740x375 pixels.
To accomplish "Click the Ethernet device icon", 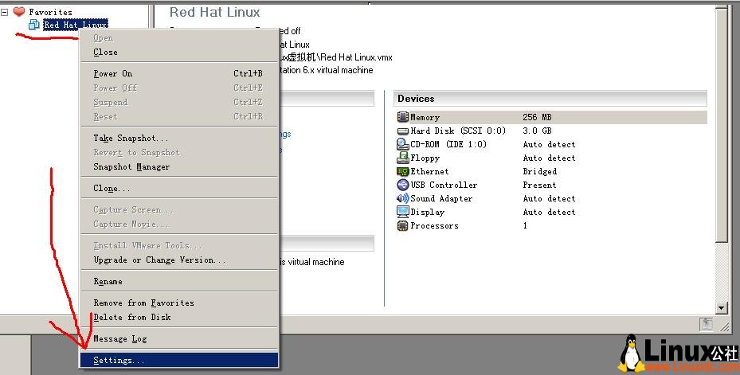I will [x=402, y=172].
